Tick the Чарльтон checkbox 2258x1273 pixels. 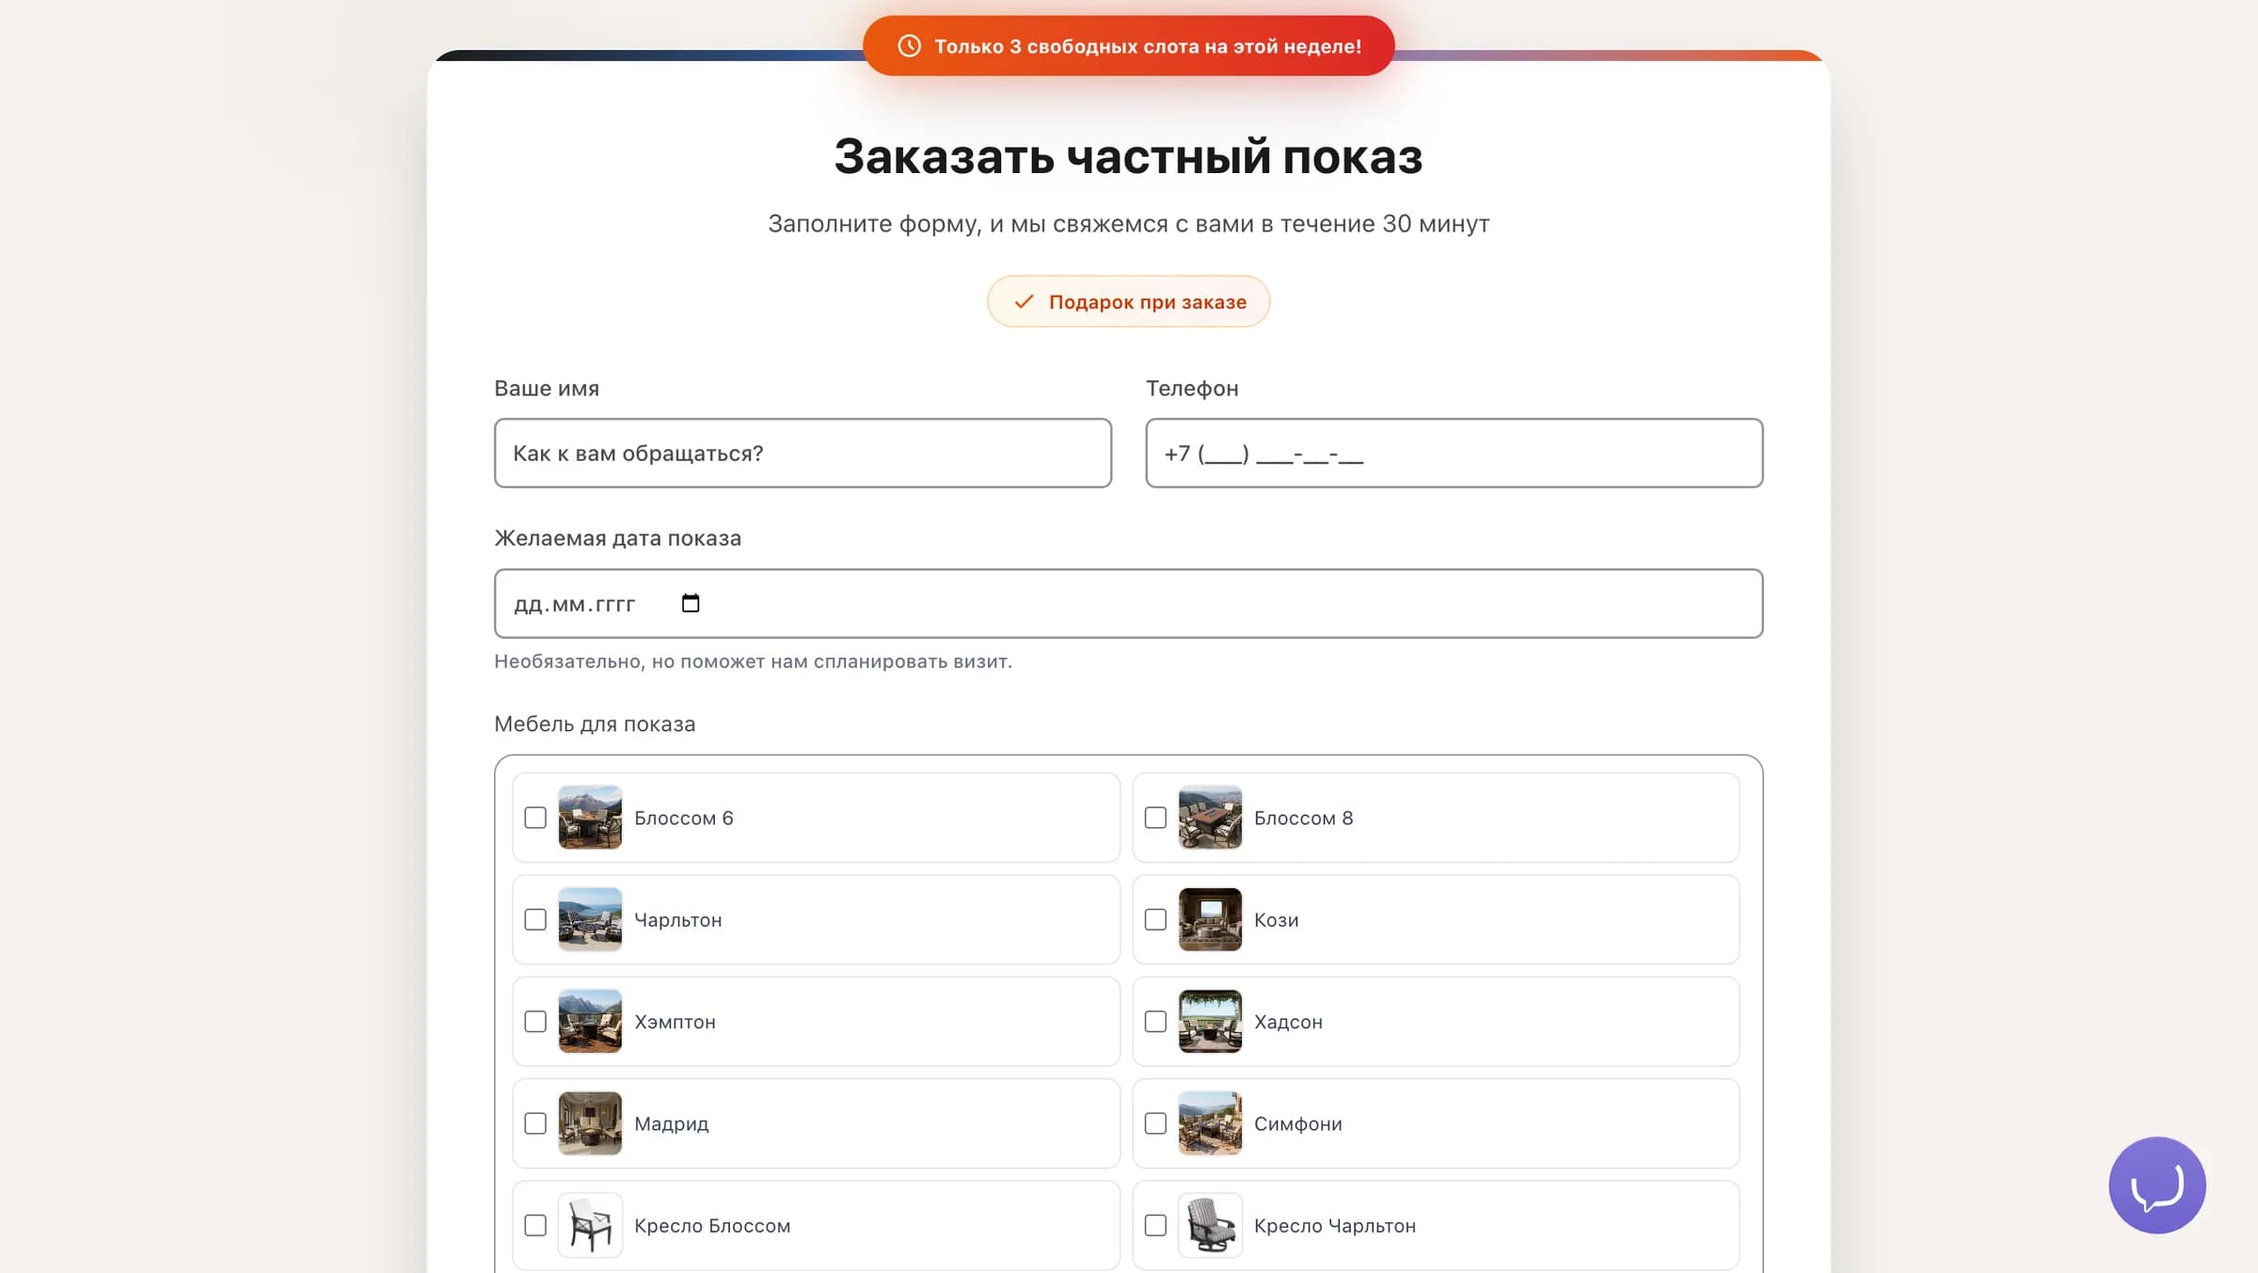[535, 919]
